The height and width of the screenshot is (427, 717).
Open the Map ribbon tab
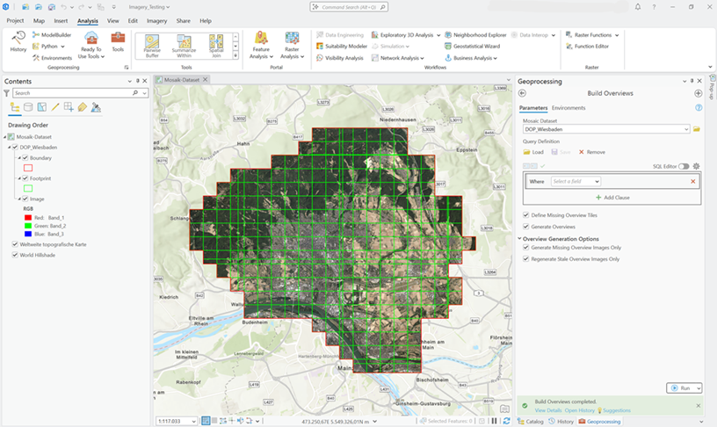[x=39, y=20]
